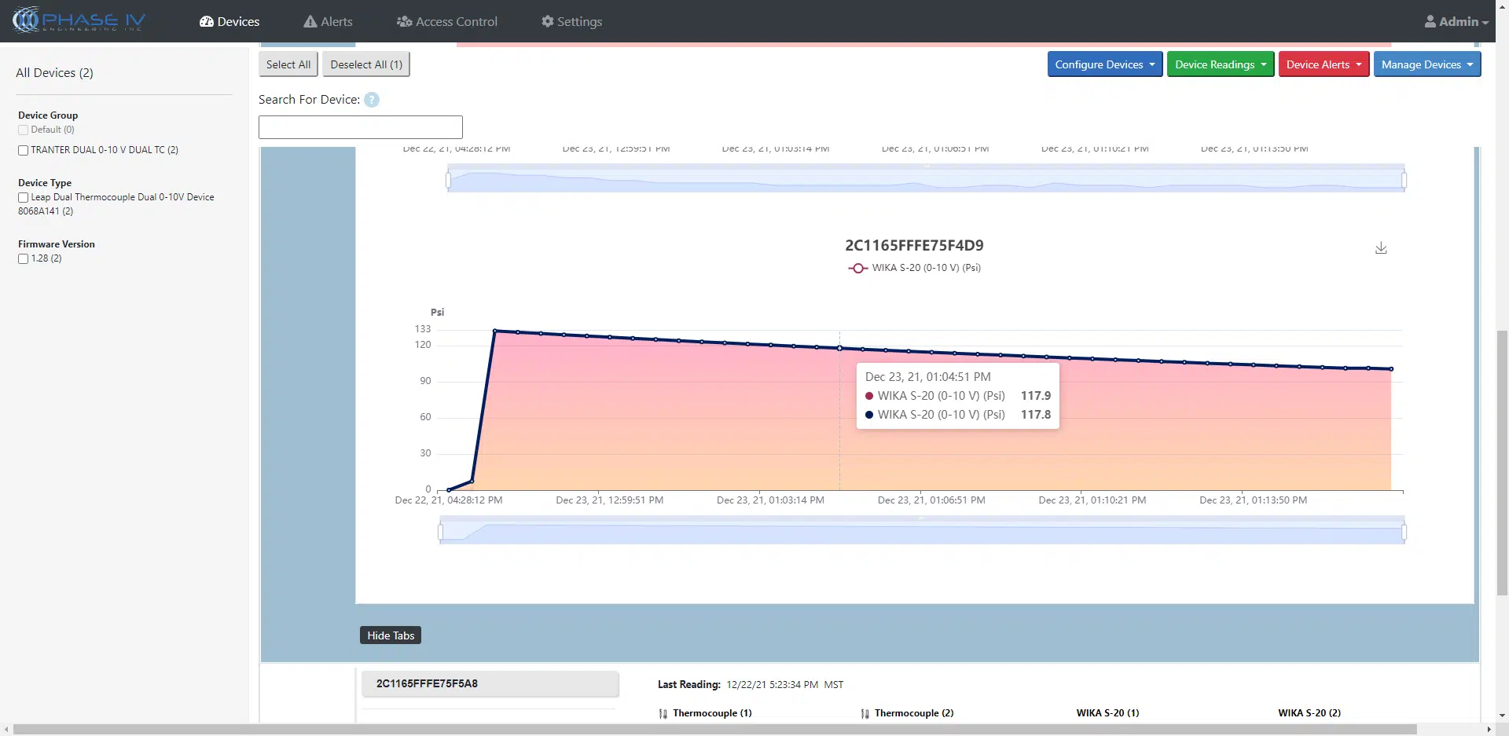The width and height of the screenshot is (1509, 736).
Task: Click Deselect All (1) button
Action: (x=366, y=64)
